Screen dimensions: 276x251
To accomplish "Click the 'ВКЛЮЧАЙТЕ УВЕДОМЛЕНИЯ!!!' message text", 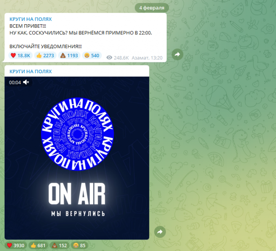I will pyautogui.click(x=46, y=46).
